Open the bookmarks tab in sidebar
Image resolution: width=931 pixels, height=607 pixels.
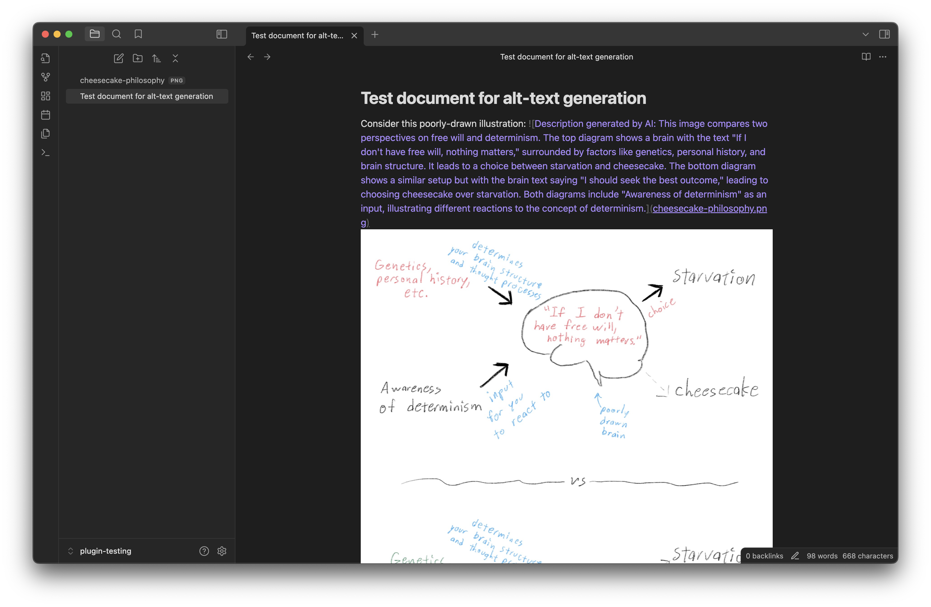click(138, 34)
